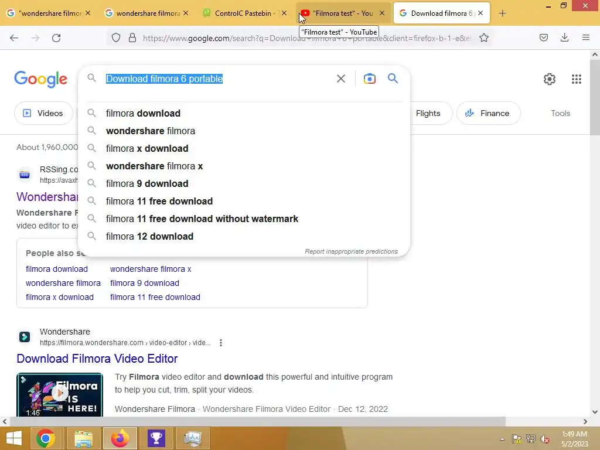Switch to first "wondershare filmor" tab

pos(49,13)
